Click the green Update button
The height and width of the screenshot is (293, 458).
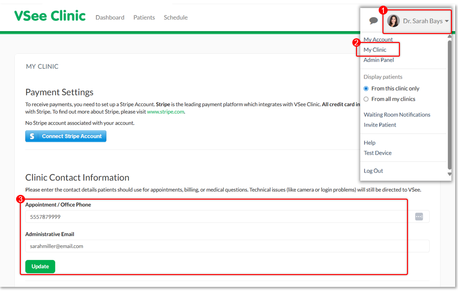(x=40, y=267)
